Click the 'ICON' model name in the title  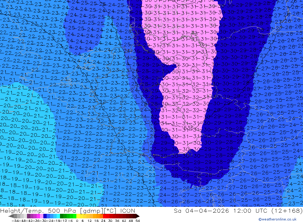tap(128, 210)
